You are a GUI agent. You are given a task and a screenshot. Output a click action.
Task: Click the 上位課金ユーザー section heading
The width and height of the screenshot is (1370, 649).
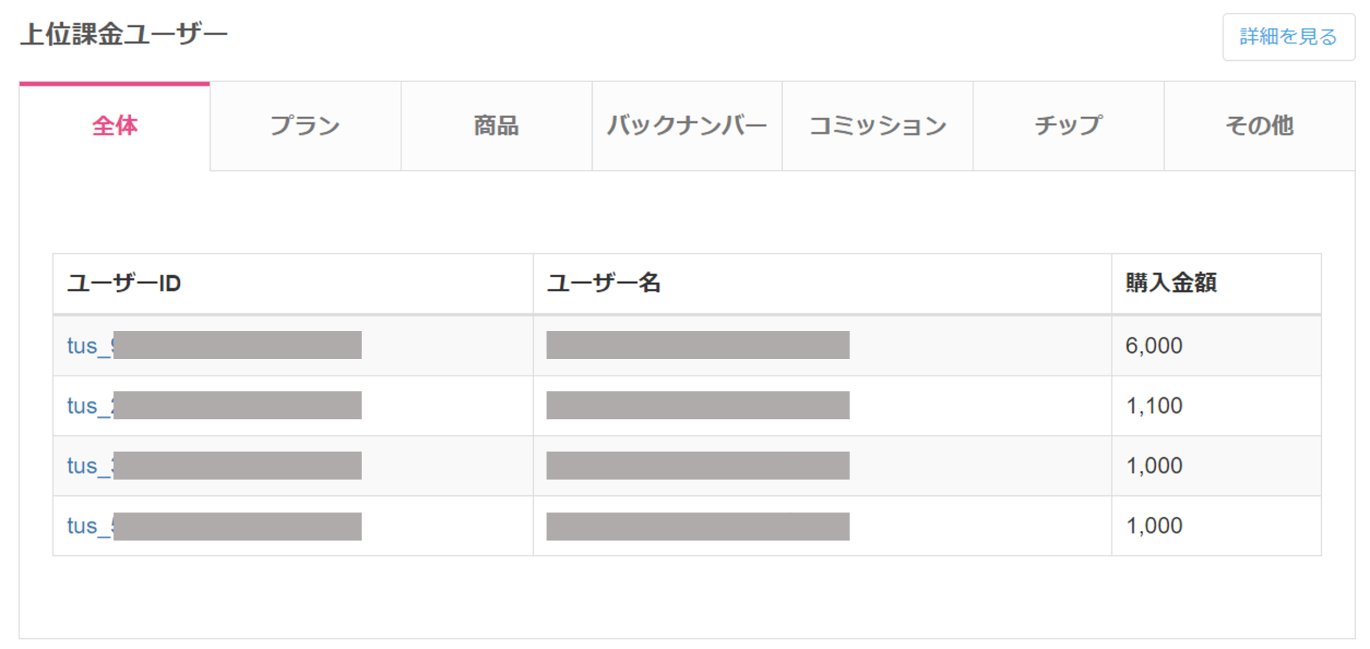124,35
